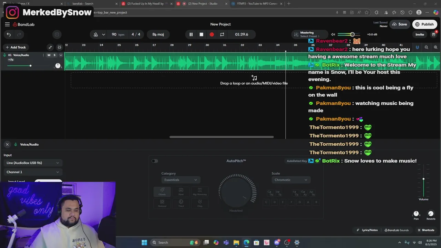Screen dimensions: 441x248
Task: Undo the last action
Action: click(x=9, y=34)
